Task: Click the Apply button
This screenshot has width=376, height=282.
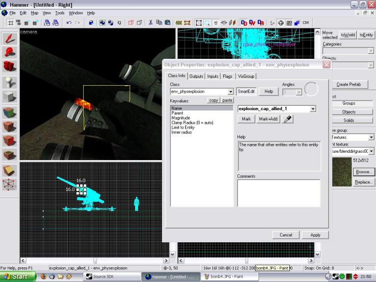Action: click(x=315, y=235)
